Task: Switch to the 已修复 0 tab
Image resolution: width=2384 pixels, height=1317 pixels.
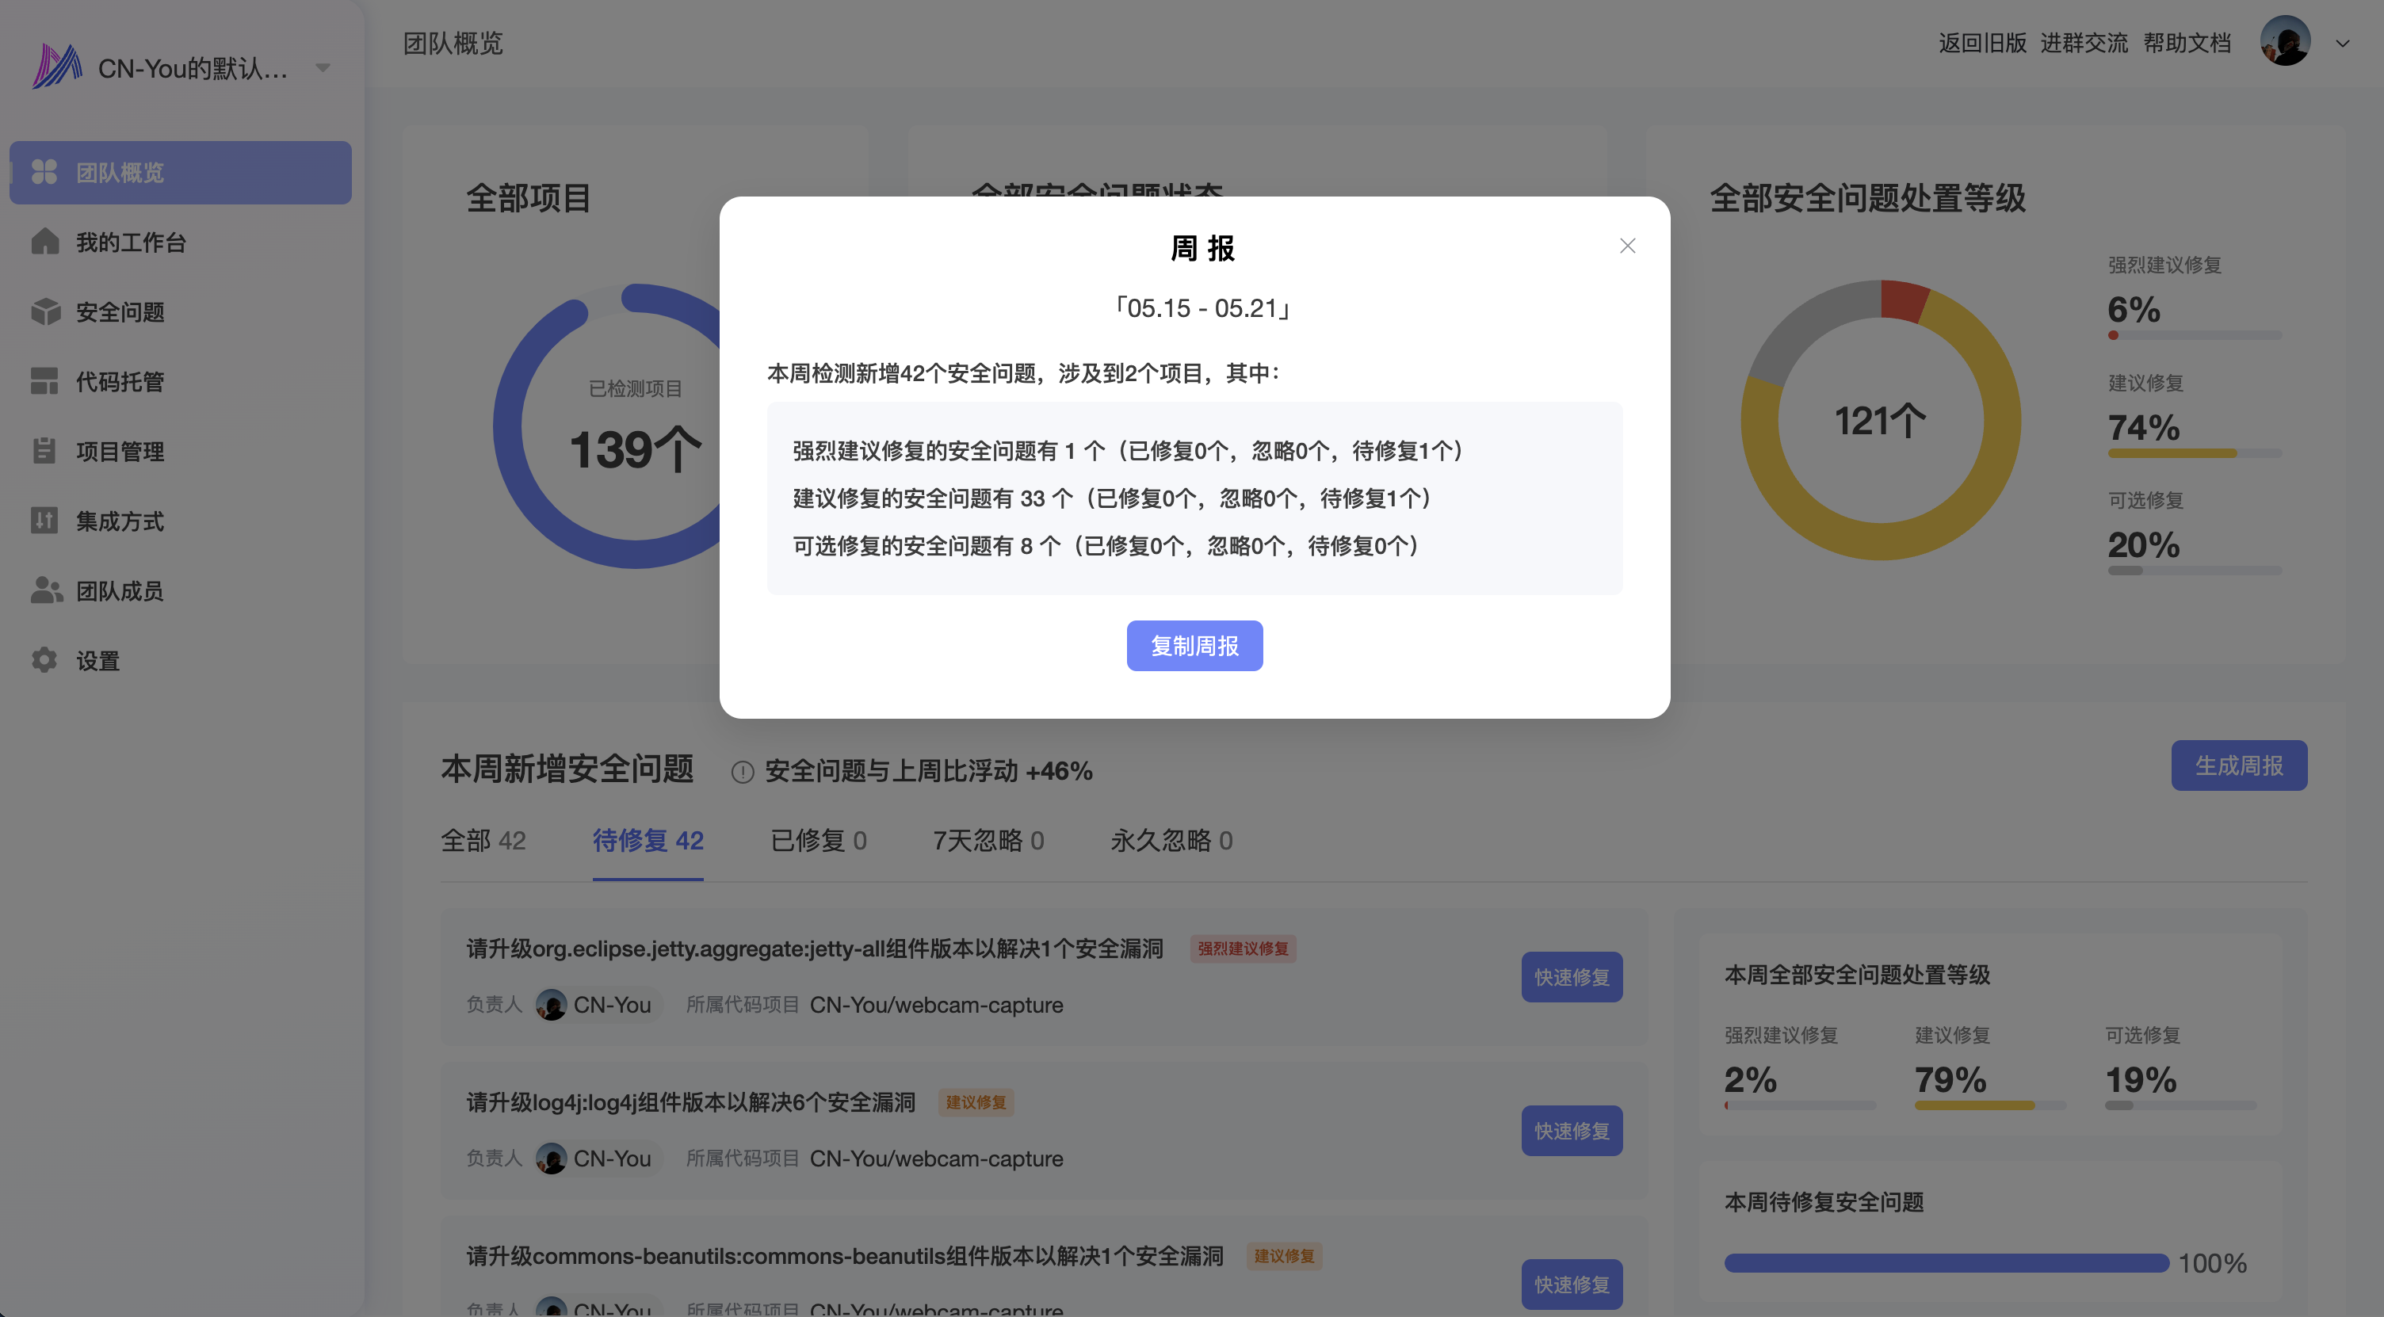Action: 818,841
